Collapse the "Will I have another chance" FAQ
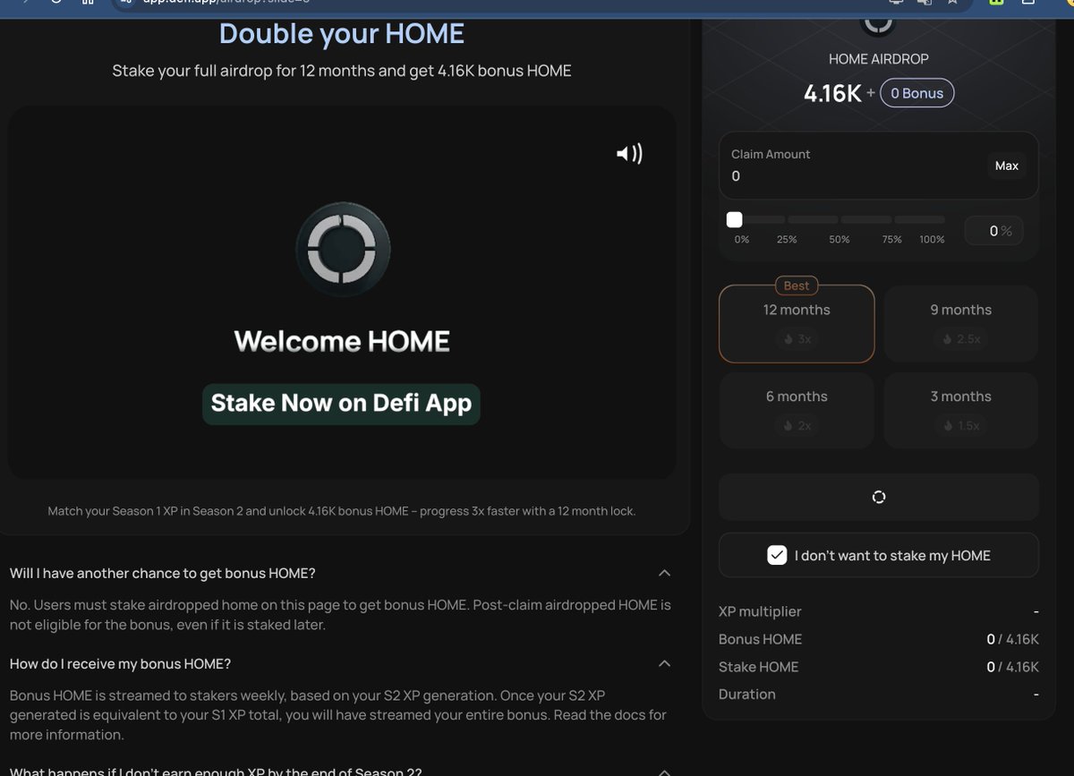1074x776 pixels. 664,573
